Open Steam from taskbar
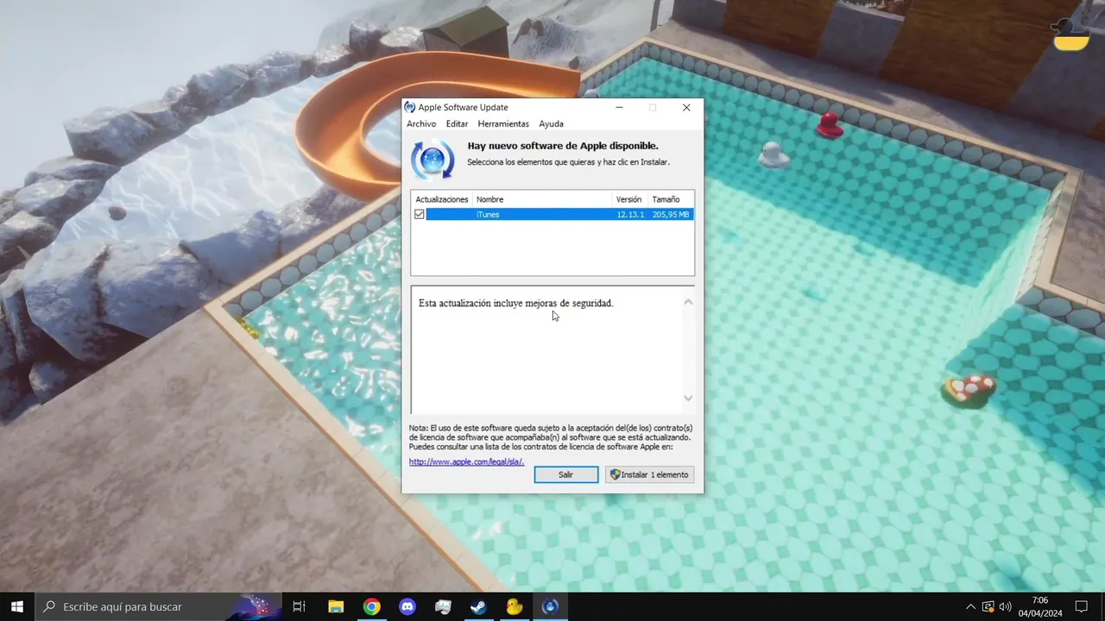This screenshot has height=621, width=1105. [x=478, y=606]
